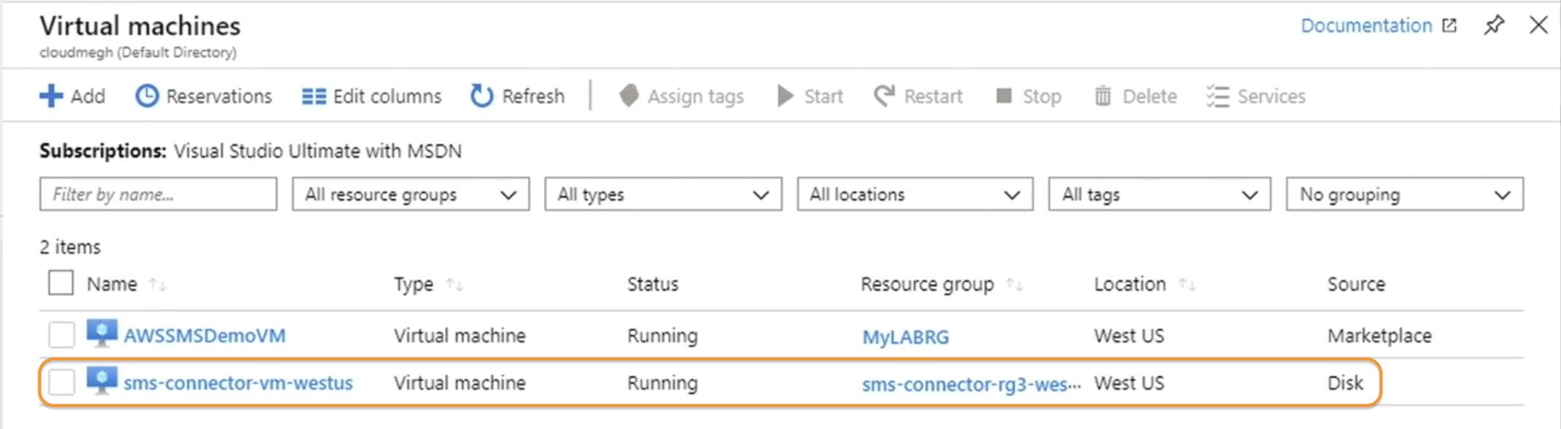Screen dimensions: 1561x429
Task: Click the Refresh circular arrow icon
Action: pyautogui.click(x=481, y=96)
